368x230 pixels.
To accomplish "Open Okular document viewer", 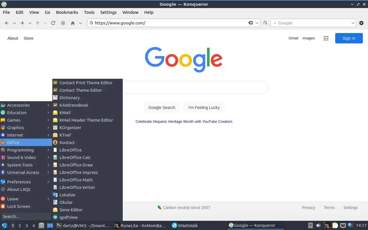I will coord(87,202).
